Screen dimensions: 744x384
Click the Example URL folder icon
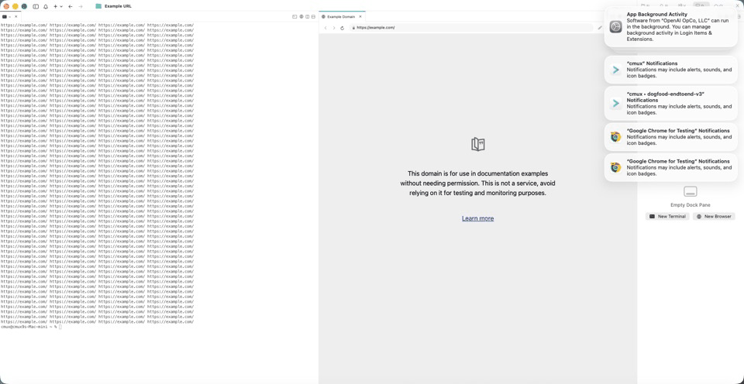coord(98,6)
